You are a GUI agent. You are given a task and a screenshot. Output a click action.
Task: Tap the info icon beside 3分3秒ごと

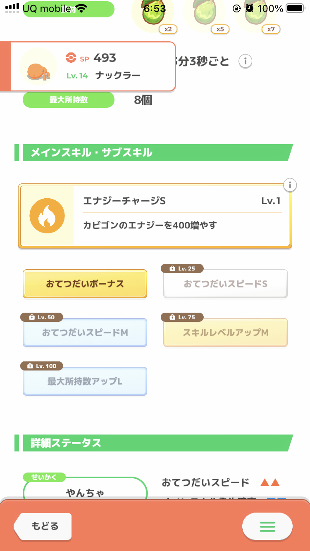245,62
